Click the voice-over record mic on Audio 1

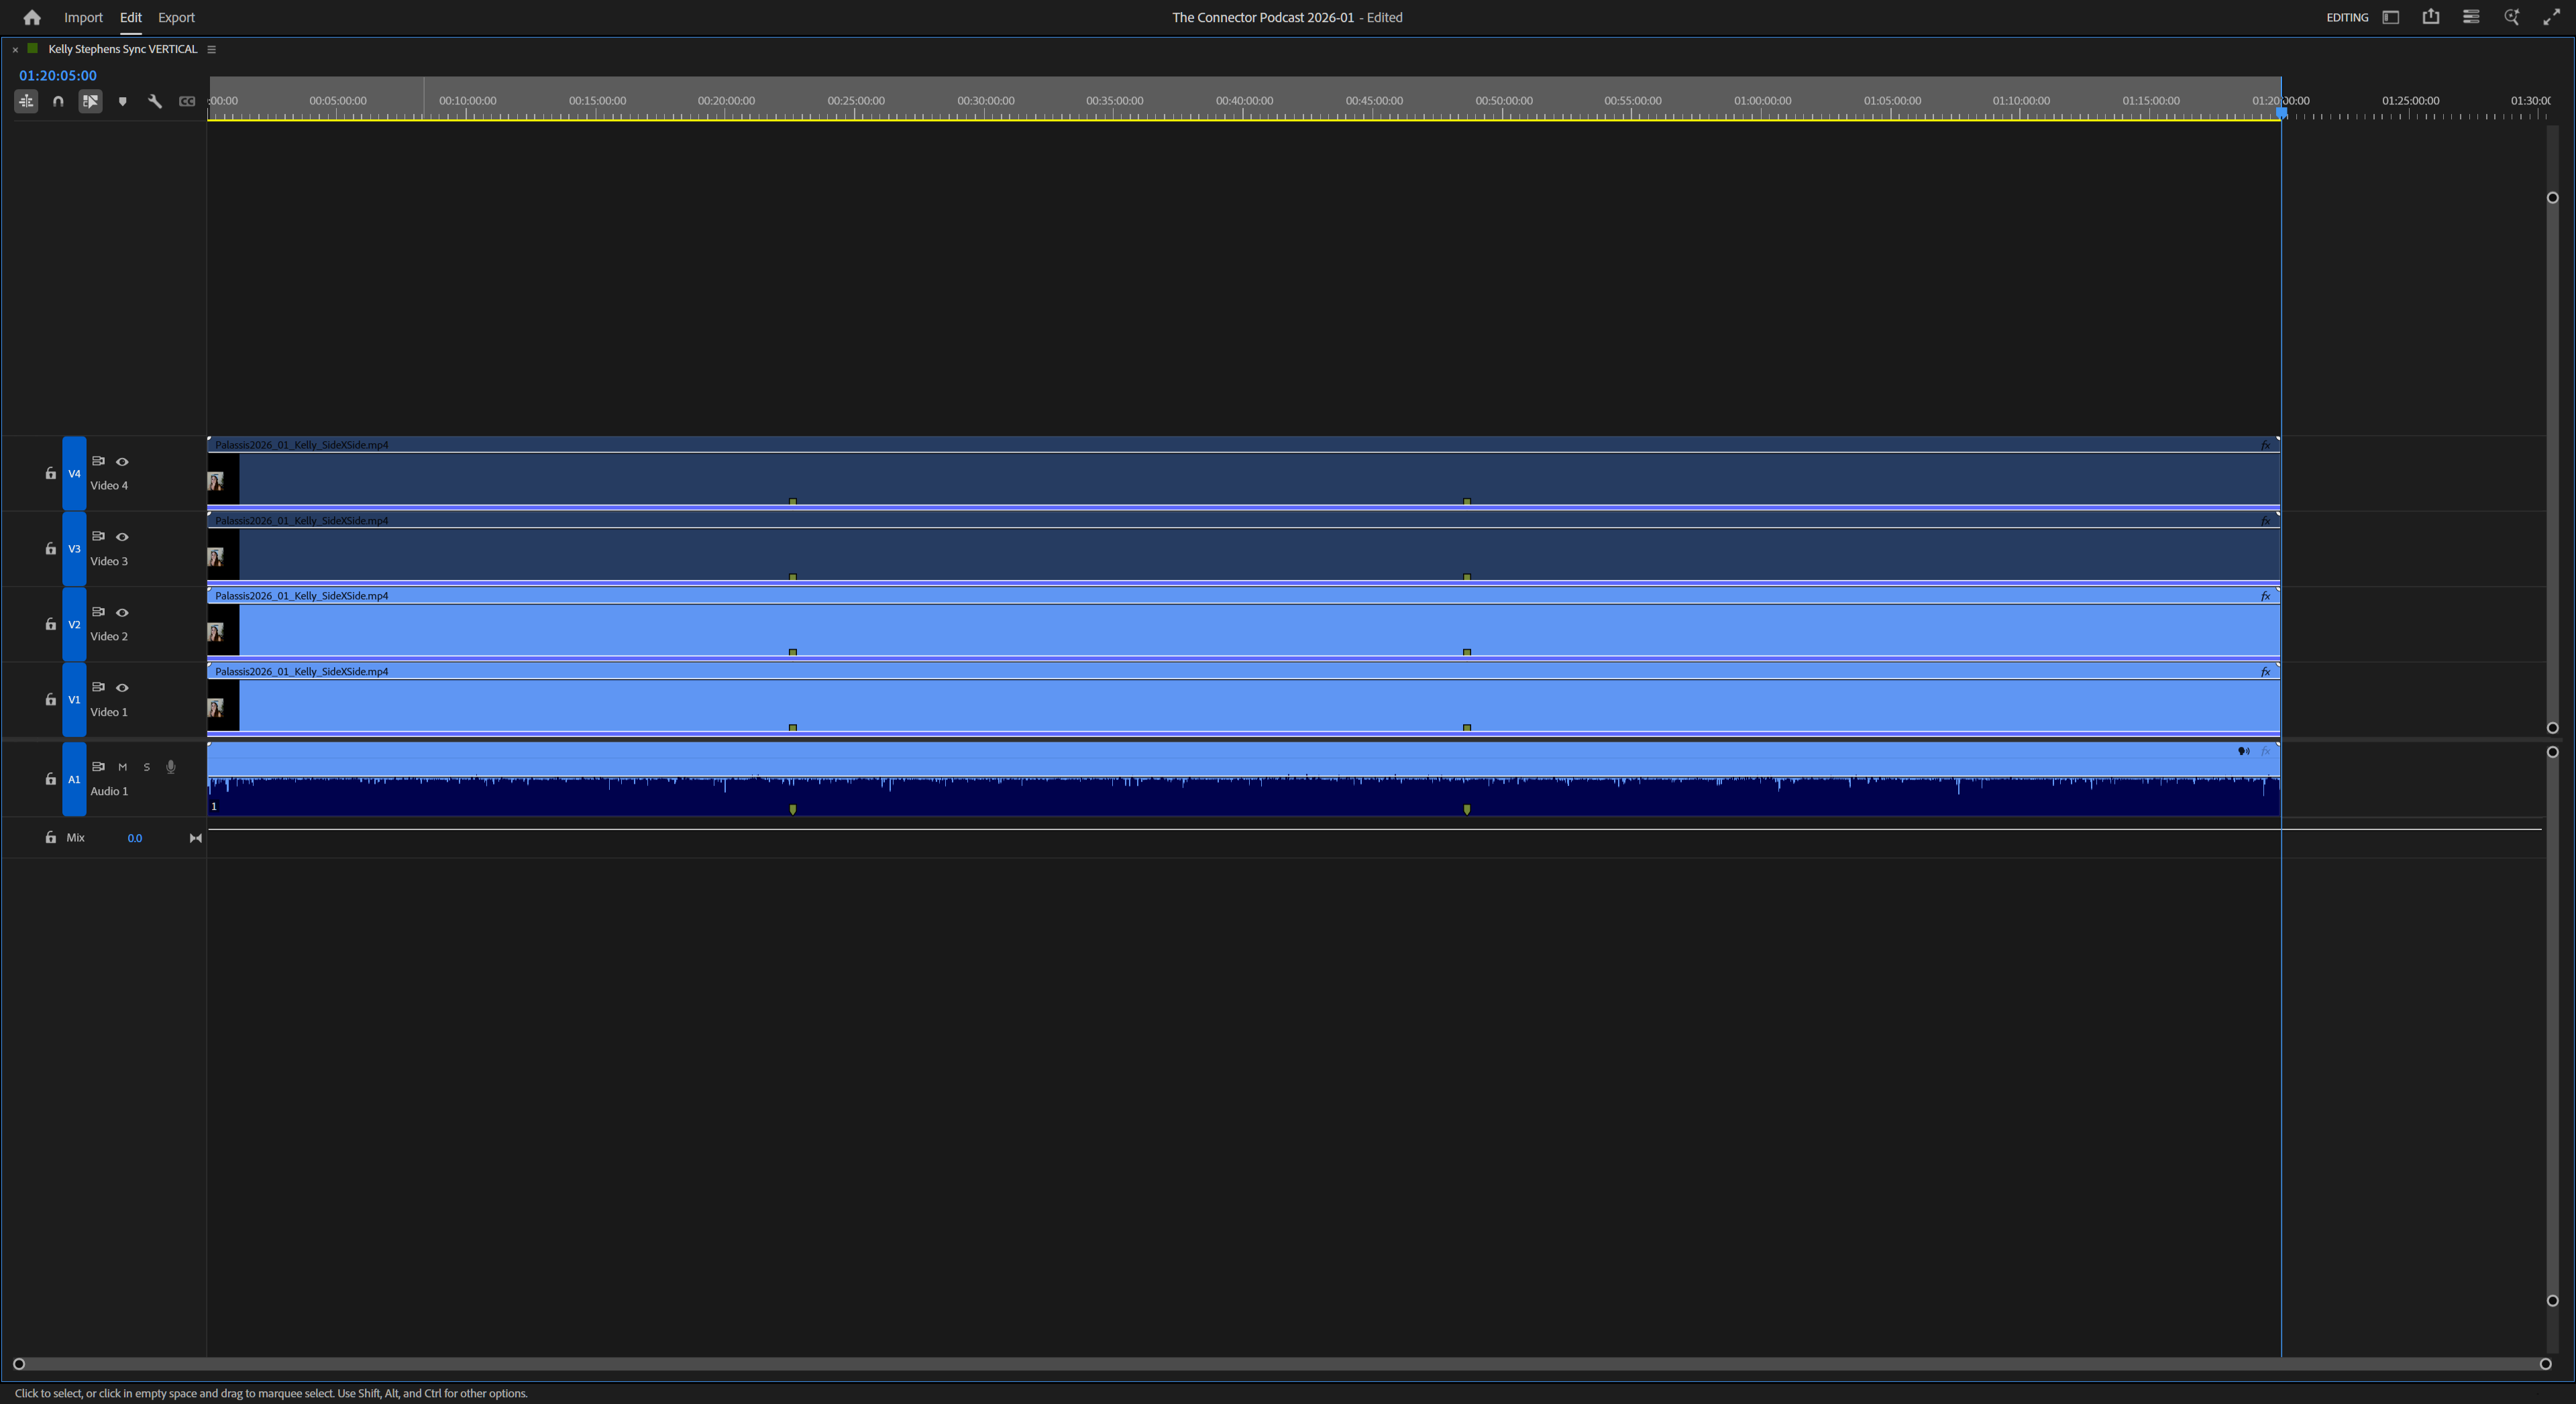pos(170,768)
